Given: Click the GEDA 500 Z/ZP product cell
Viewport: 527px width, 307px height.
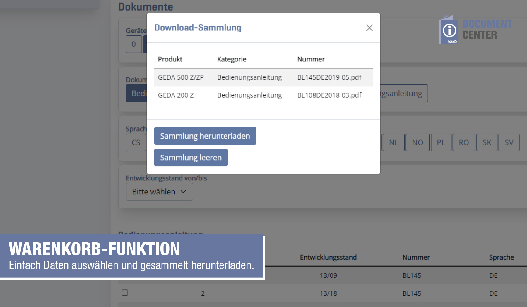Looking at the screenshot, I should pos(181,77).
